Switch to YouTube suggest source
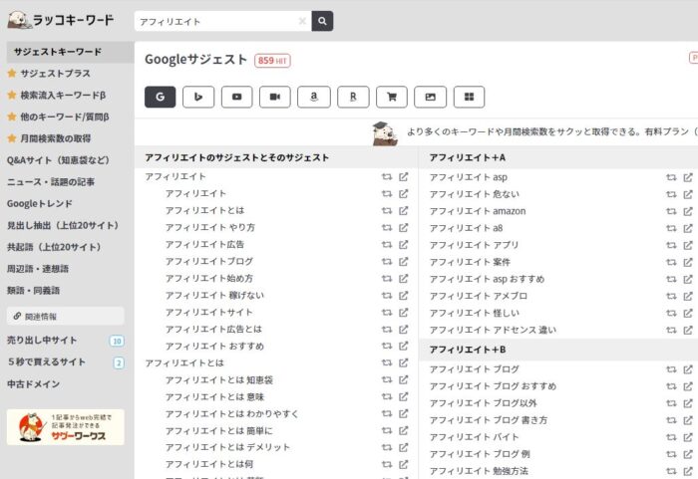Viewport: 698px width, 479px height. [x=236, y=97]
